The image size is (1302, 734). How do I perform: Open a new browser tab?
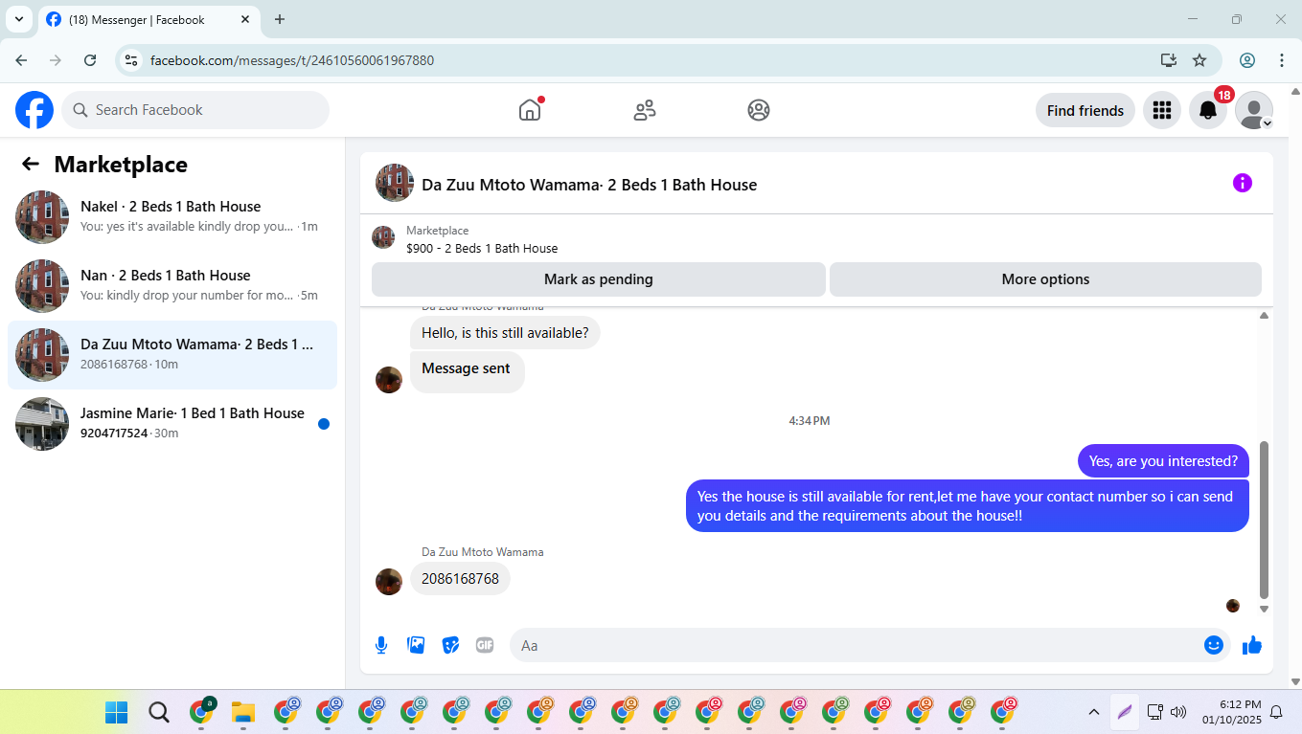[280, 19]
